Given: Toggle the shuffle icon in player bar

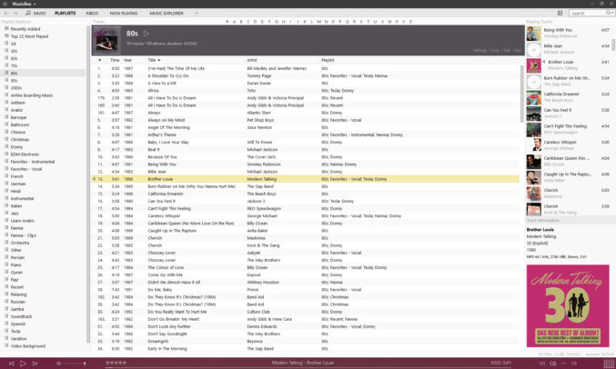Looking at the screenshot, I should click(574, 364).
